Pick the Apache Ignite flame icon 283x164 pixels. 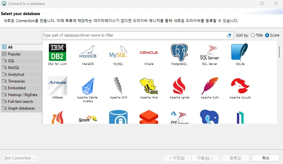pos(179,86)
